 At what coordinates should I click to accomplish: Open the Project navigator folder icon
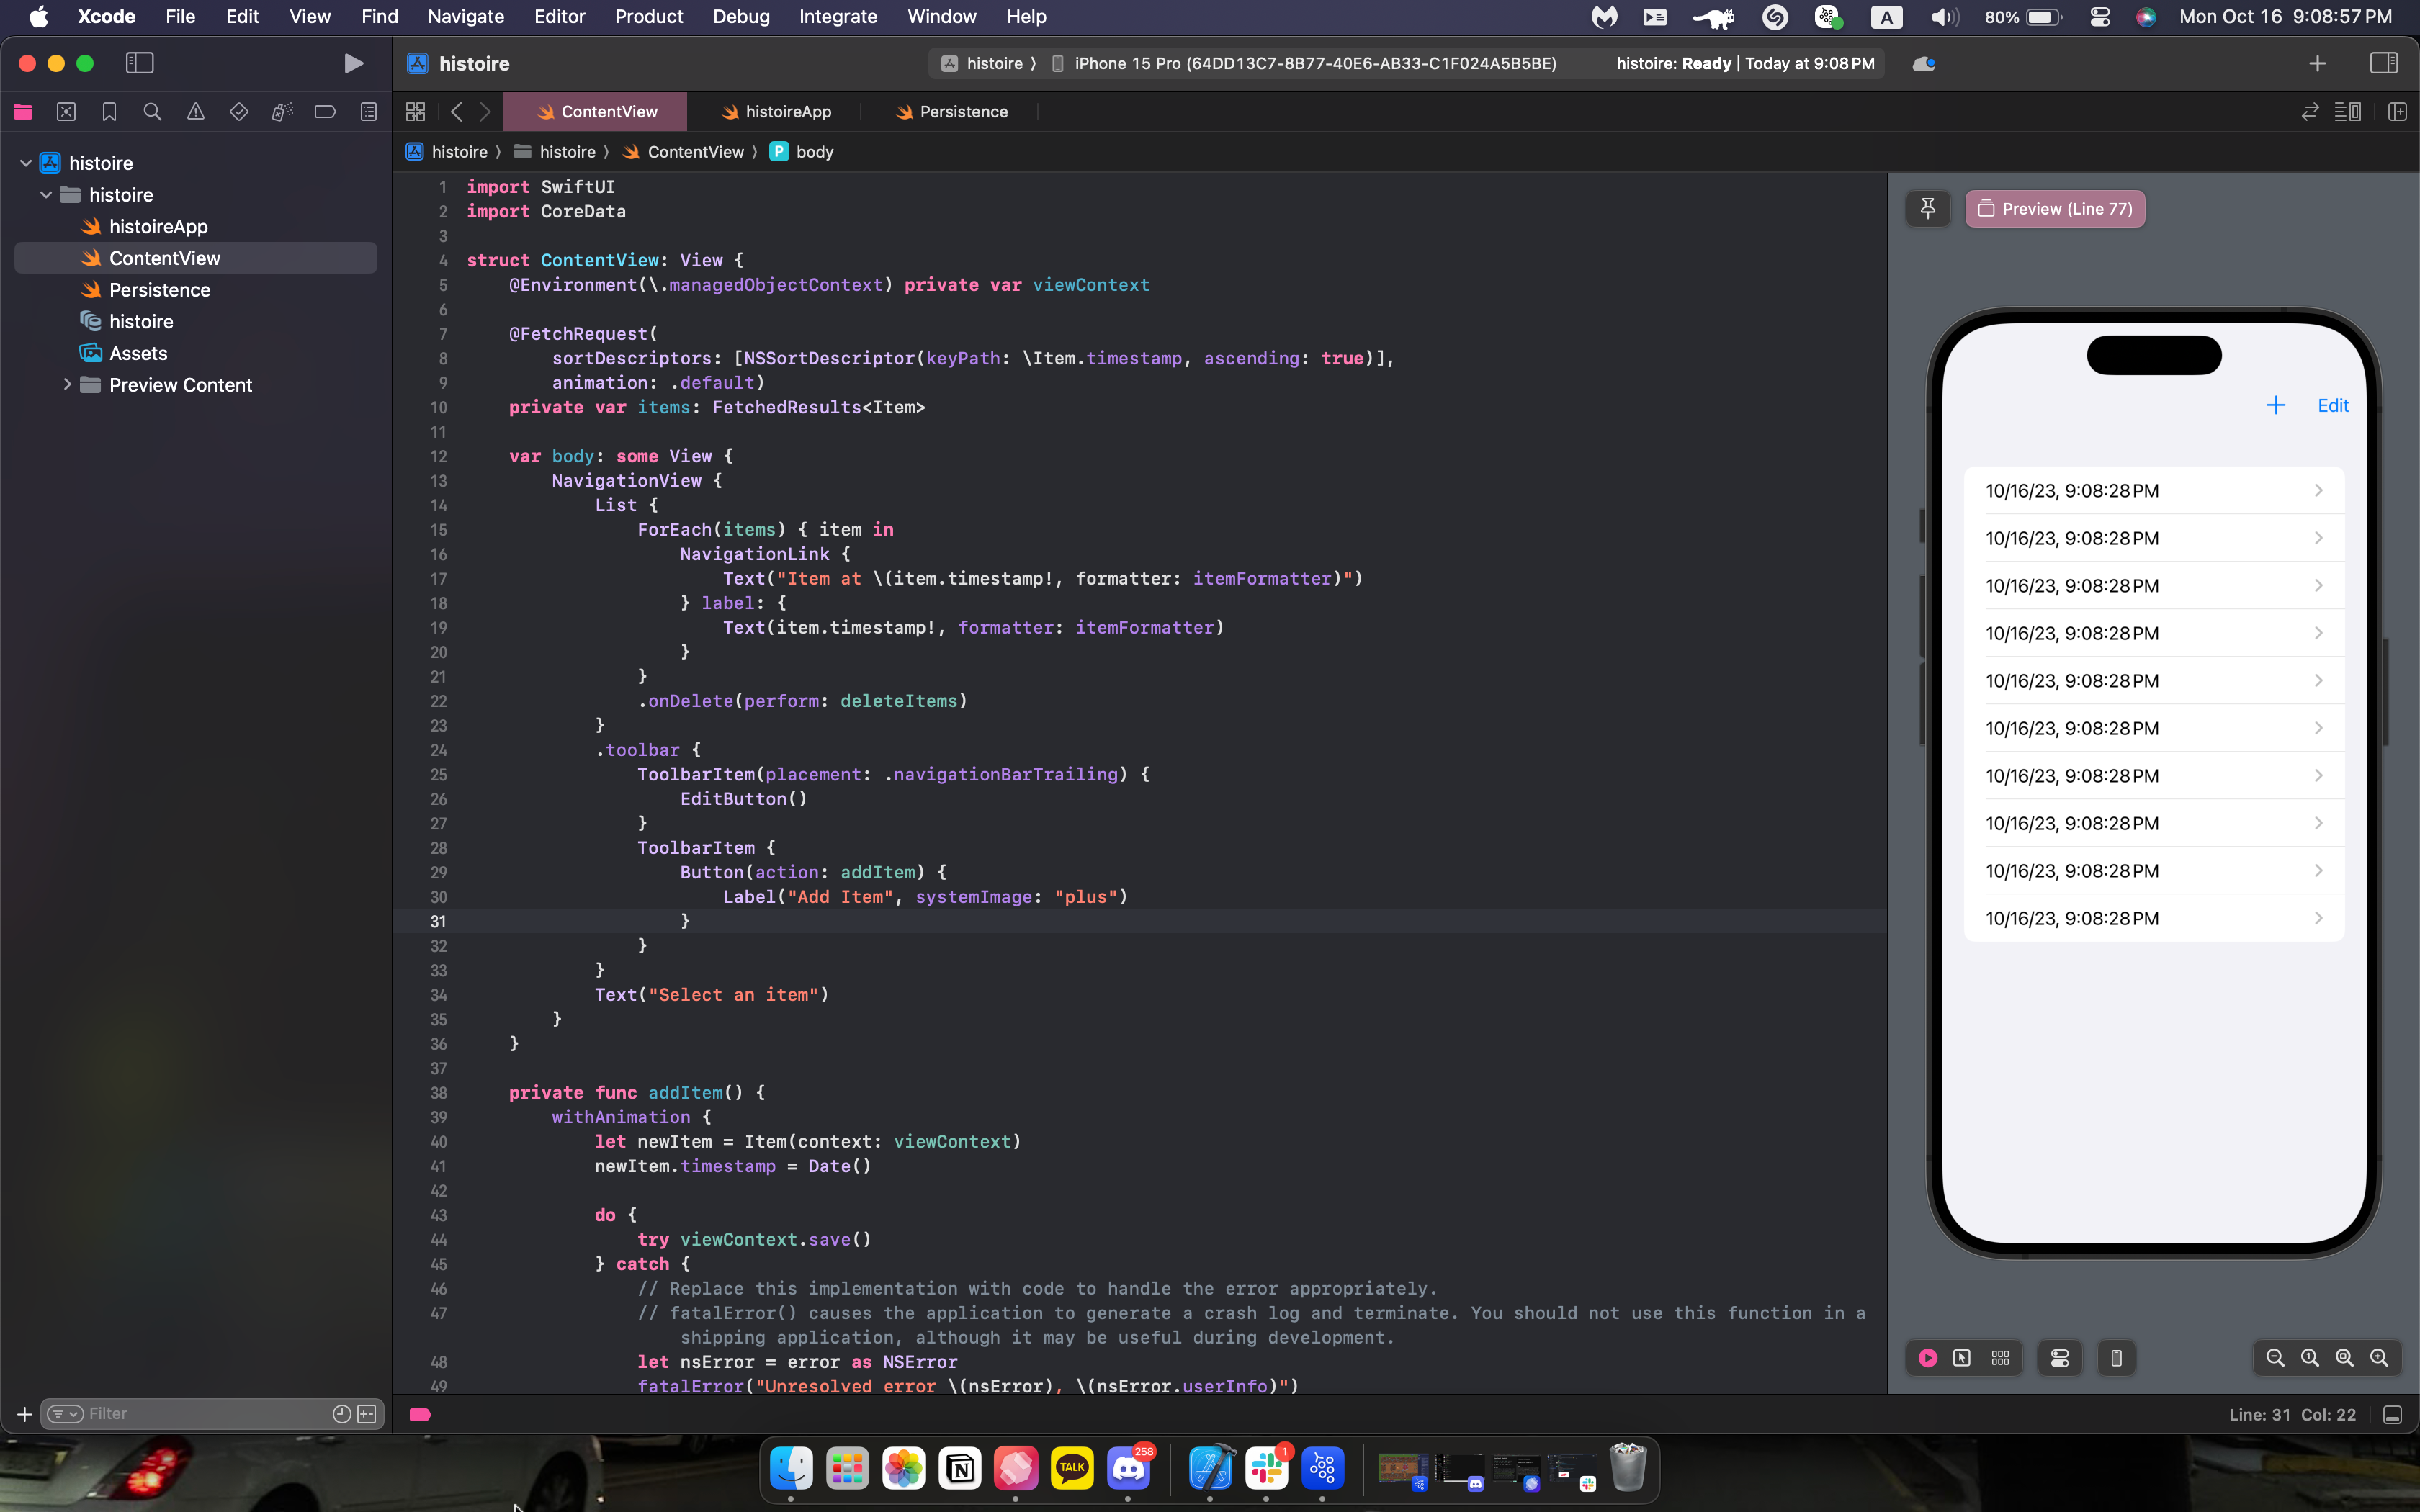(x=23, y=112)
